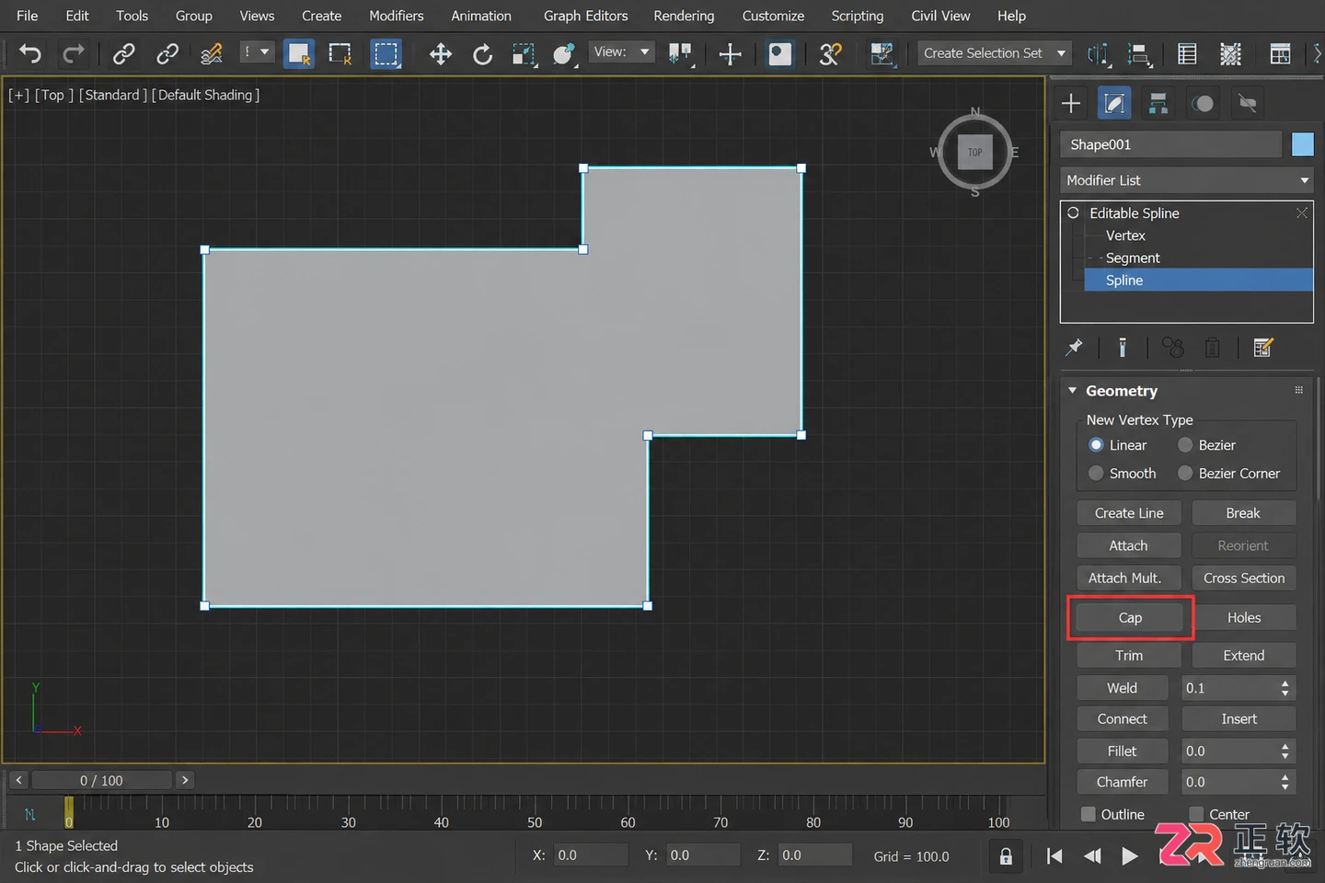The width and height of the screenshot is (1325, 883).
Task: Click the Redo arrow icon
Action: click(x=74, y=54)
